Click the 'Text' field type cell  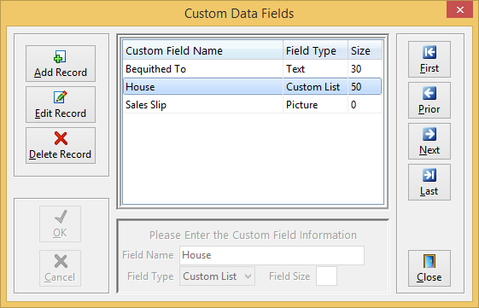click(x=315, y=69)
